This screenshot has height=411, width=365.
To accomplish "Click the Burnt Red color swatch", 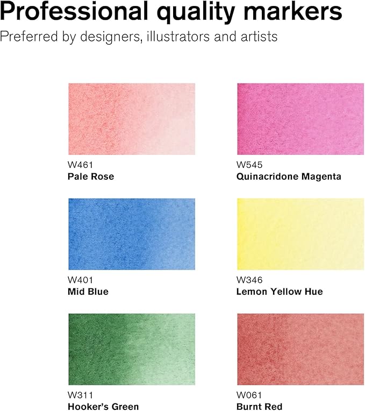I will [300, 349].
